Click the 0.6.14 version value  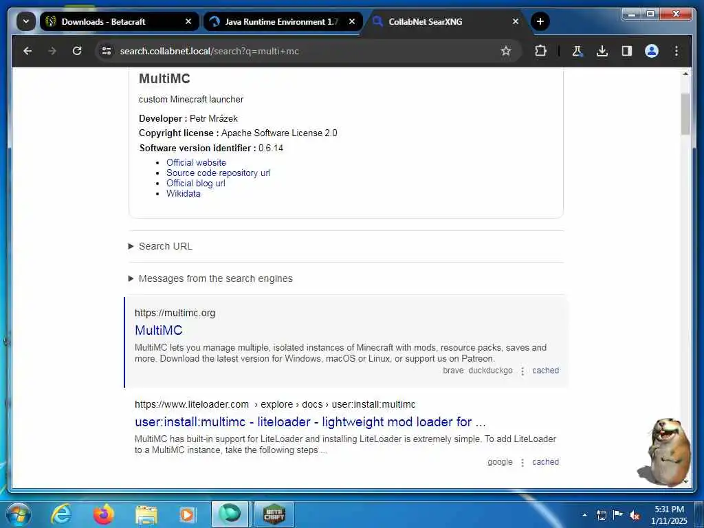(x=271, y=148)
